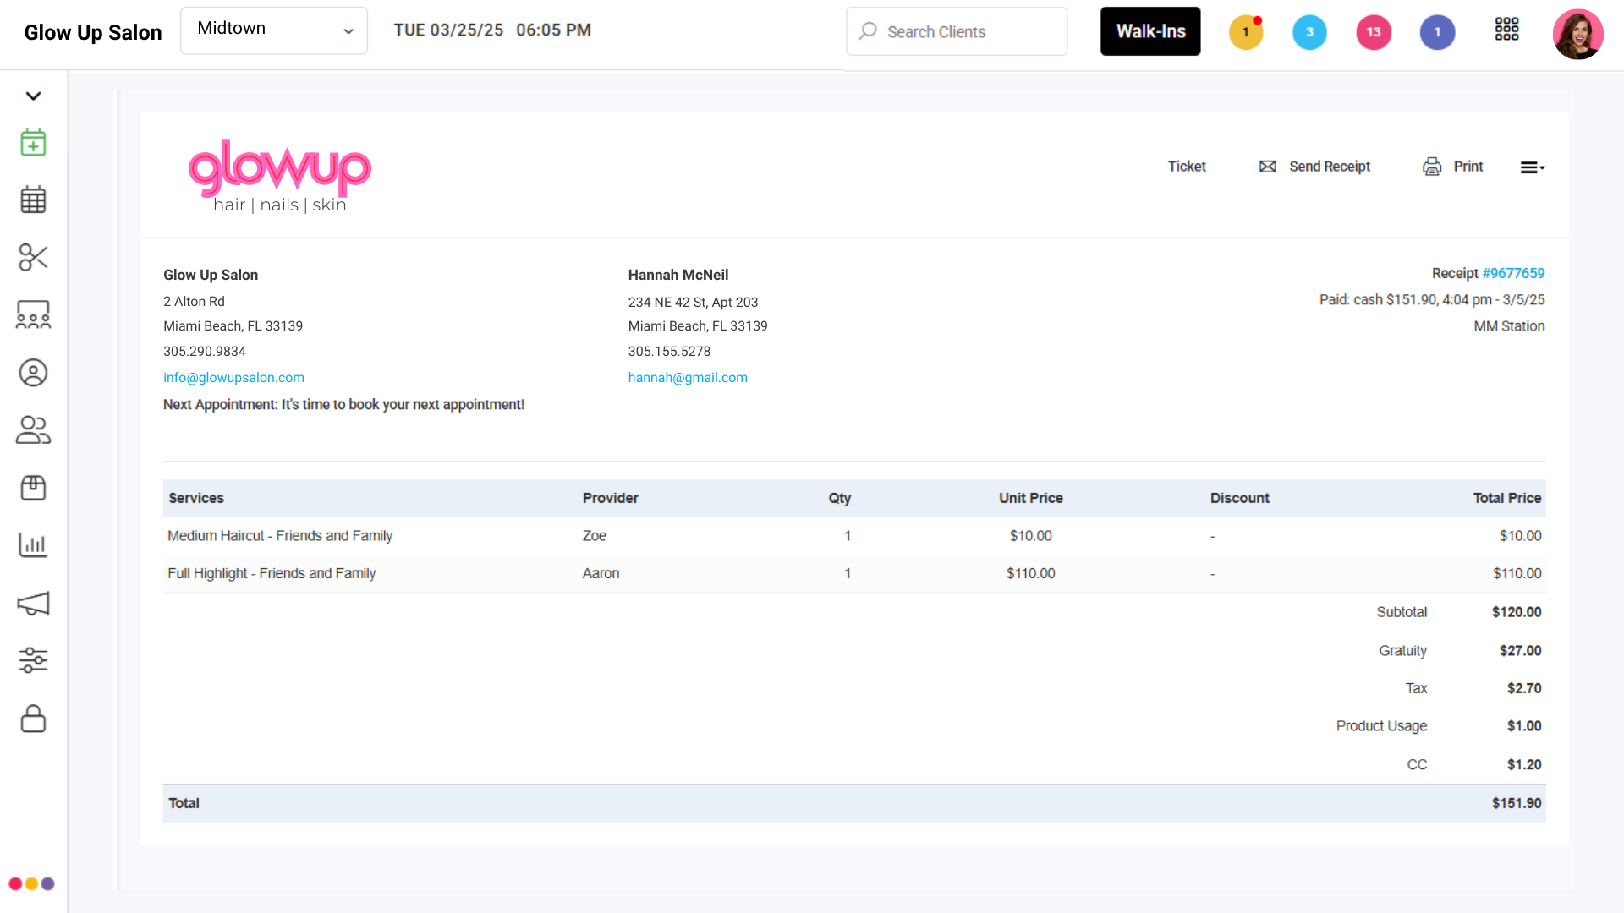Open the yellow notification badge showing 1
The height and width of the screenshot is (913, 1624).
coord(1246,32)
